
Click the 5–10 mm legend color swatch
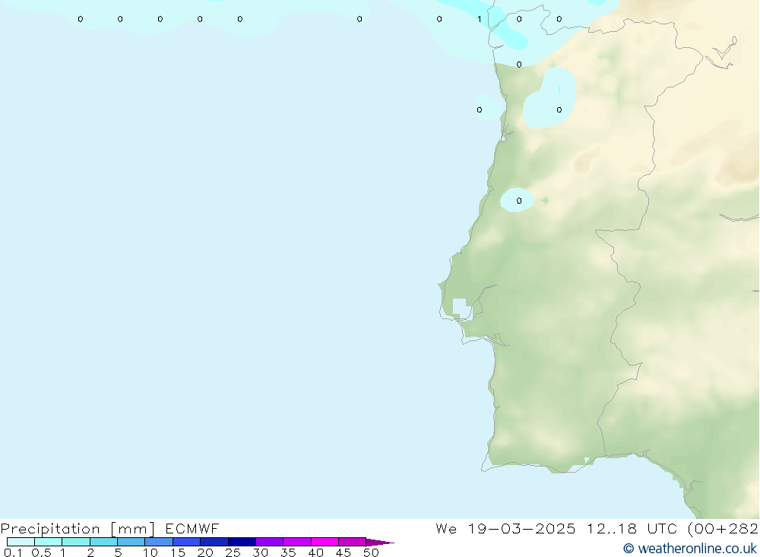pos(131,542)
